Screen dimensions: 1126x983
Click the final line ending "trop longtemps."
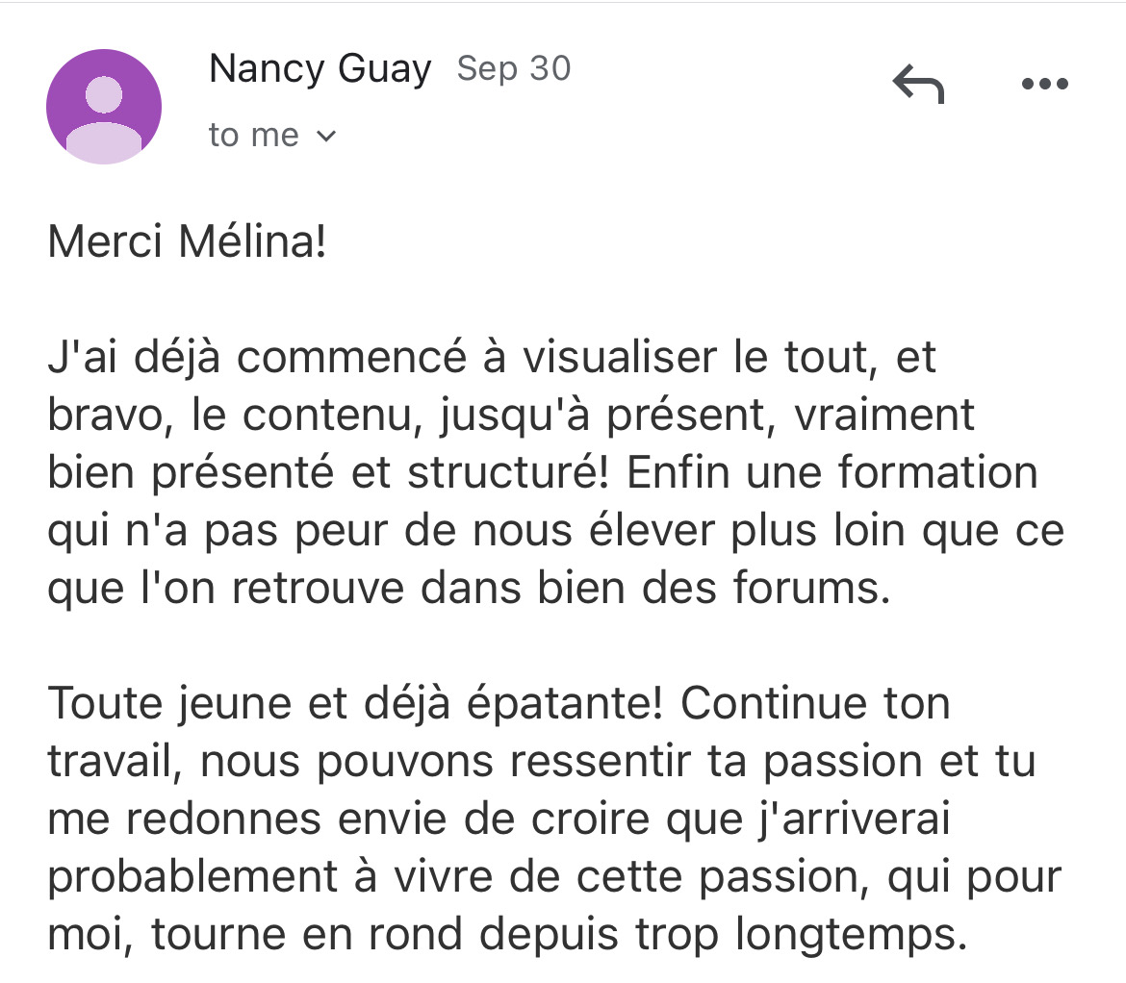click(506, 934)
